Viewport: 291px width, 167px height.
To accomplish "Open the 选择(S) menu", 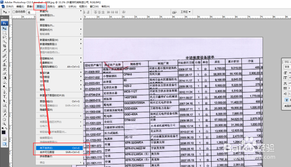I will click(x=51, y=6).
